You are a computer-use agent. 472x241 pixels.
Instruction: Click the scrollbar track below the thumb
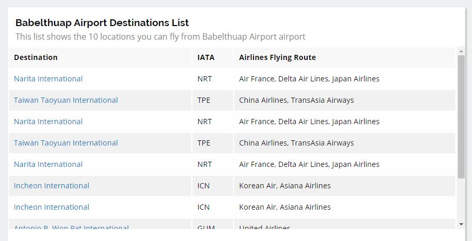pos(461,199)
